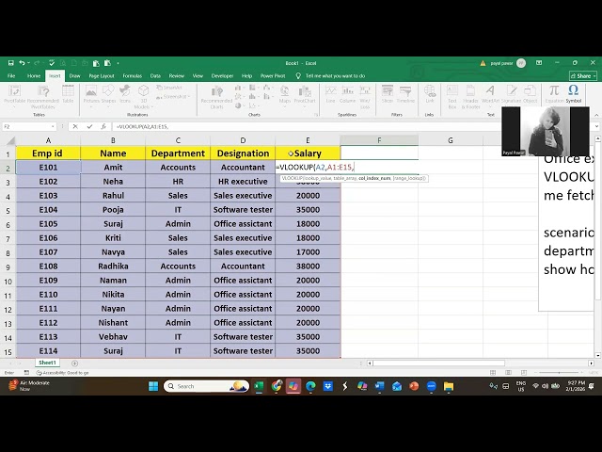
Task: Click the taskbar Search box
Action: (207, 386)
